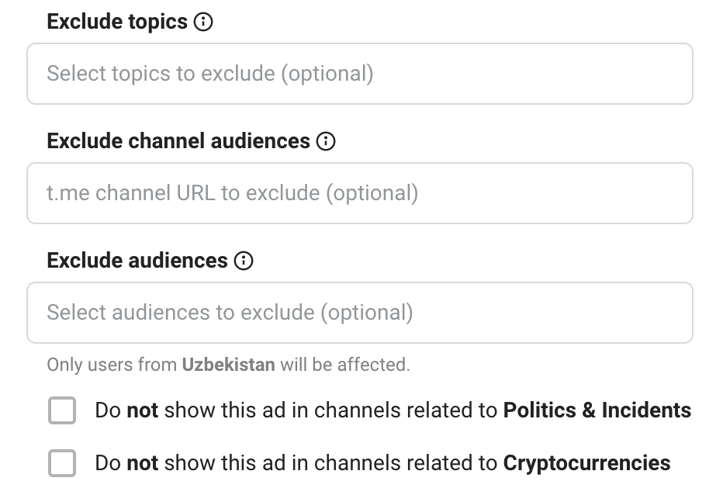Viewport: 723px width, 495px height.
Task: Click the bold Politics & Incidents text
Action: [x=597, y=410]
